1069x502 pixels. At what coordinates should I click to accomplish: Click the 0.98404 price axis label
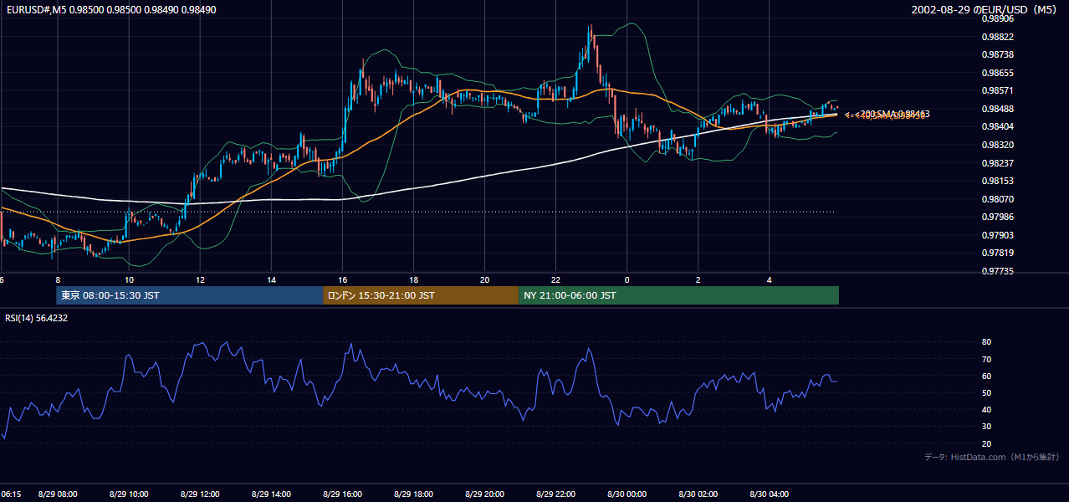(997, 126)
